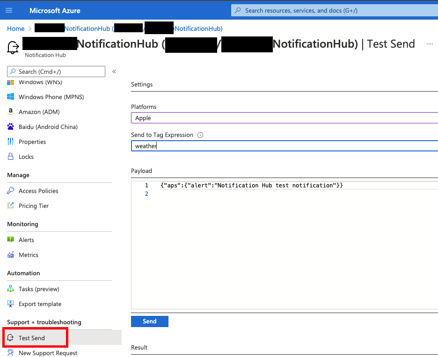Collapse the sidebar with double chevron

[114, 71]
